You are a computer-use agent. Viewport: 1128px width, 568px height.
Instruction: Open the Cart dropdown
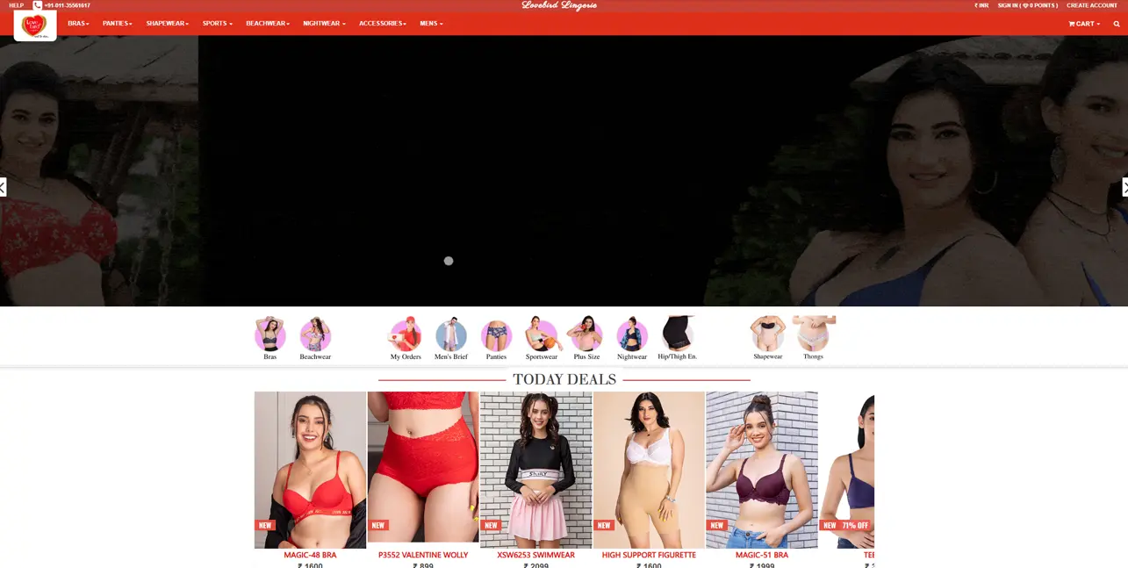[x=1084, y=24]
